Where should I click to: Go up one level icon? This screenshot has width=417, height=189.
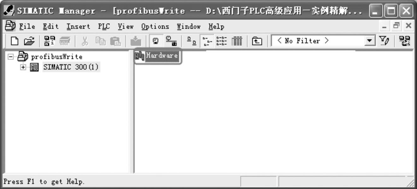pyautogui.click(x=257, y=41)
